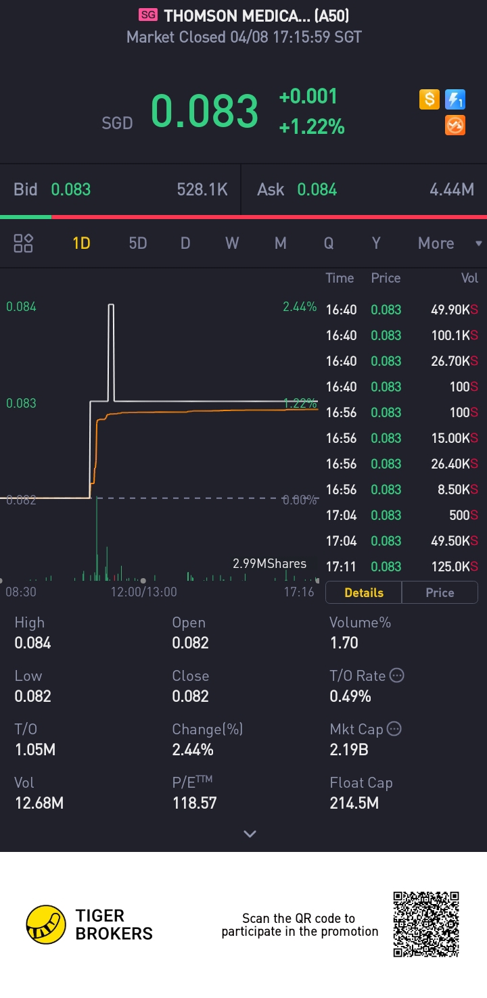
Task: Tap the 17:11 trade with 125.0K volume
Action: 402,567
